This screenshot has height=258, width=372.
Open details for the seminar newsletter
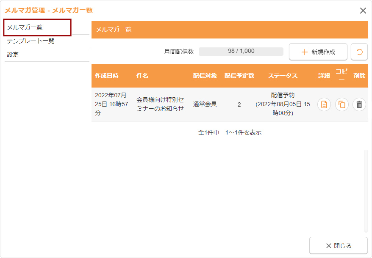coord(324,104)
